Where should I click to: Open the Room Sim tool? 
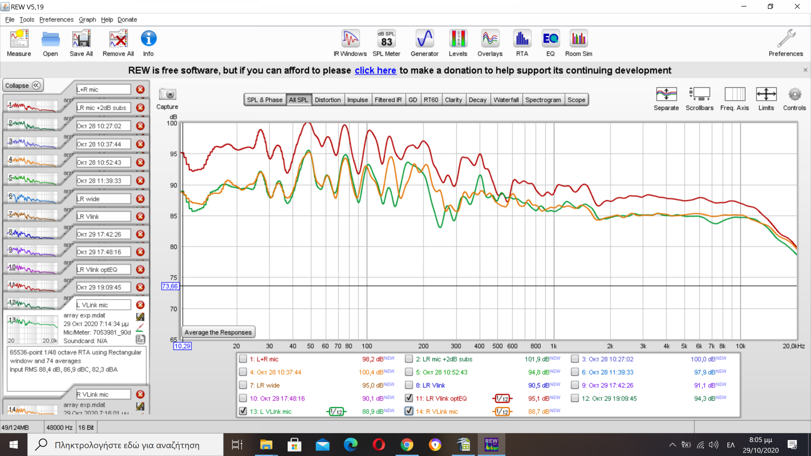pyautogui.click(x=579, y=43)
